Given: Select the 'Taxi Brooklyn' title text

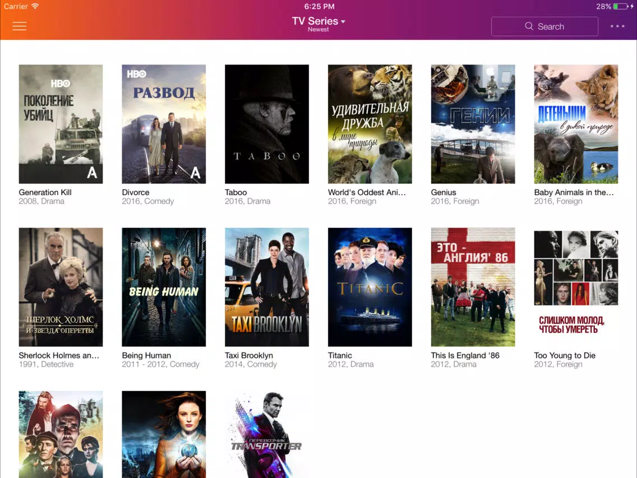Looking at the screenshot, I should click(249, 355).
